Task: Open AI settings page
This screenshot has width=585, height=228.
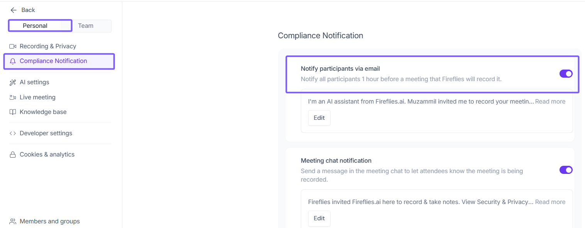Action: click(x=34, y=82)
